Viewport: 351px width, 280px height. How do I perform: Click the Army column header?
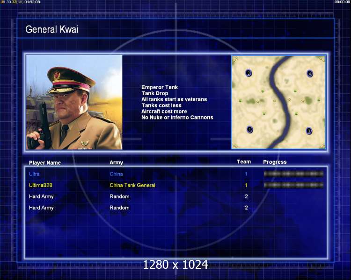(116, 162)
